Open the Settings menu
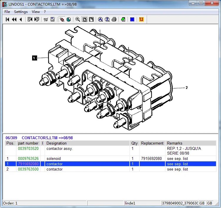Viewport: 221px width, 208px height. pyautogui.click(x=21, y=12)
